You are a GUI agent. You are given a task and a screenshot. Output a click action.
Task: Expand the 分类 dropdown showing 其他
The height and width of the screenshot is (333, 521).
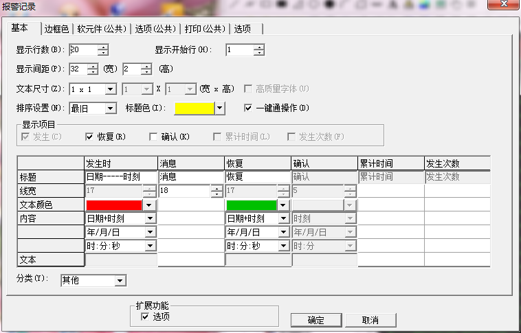pos(120,280)
